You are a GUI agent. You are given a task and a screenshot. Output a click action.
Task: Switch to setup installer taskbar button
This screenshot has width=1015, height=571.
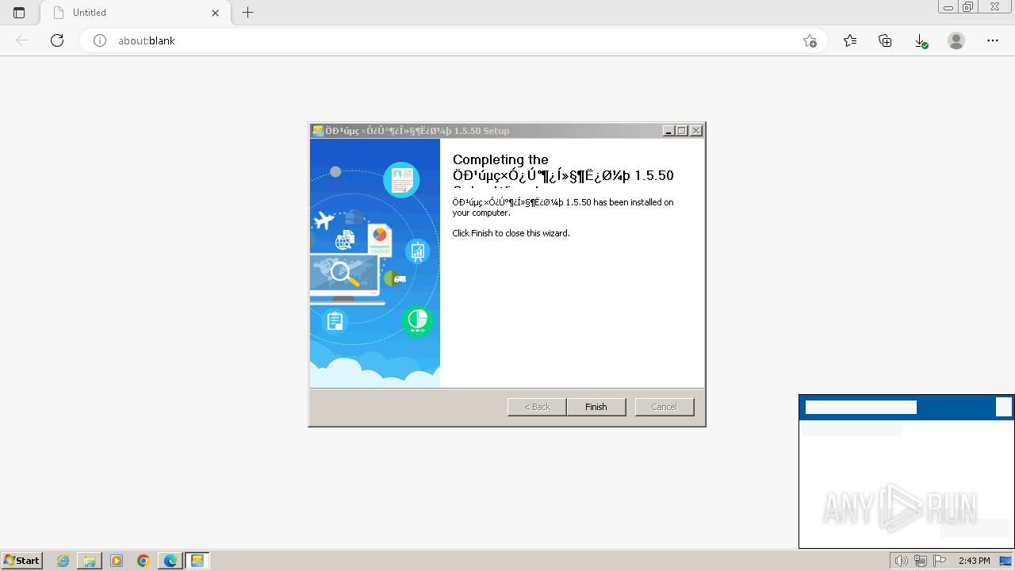click(x=197, y=561)
